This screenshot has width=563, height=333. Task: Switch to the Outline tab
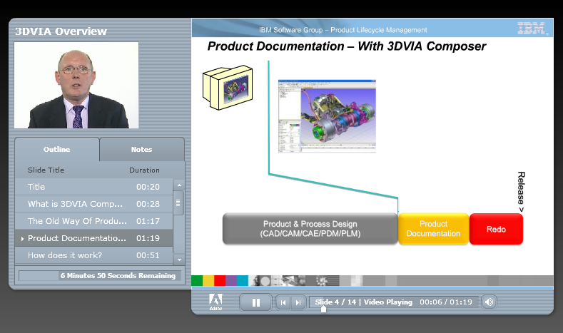pos(57,149)
